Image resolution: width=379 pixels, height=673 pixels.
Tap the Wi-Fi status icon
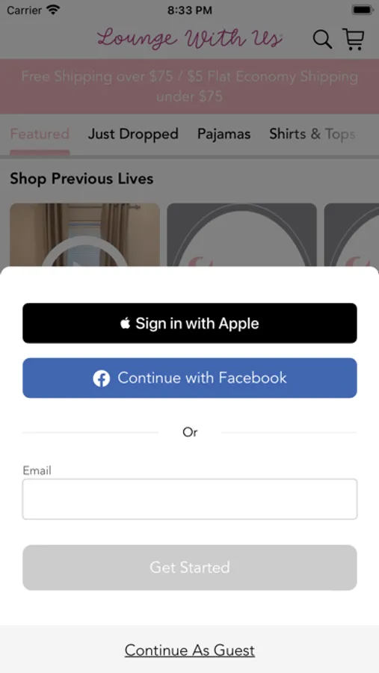(53, 10)
